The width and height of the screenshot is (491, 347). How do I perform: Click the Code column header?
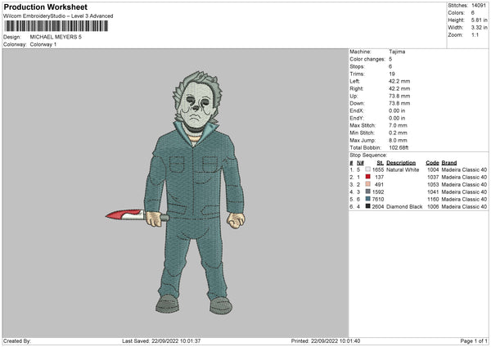(x=432, y=163)
